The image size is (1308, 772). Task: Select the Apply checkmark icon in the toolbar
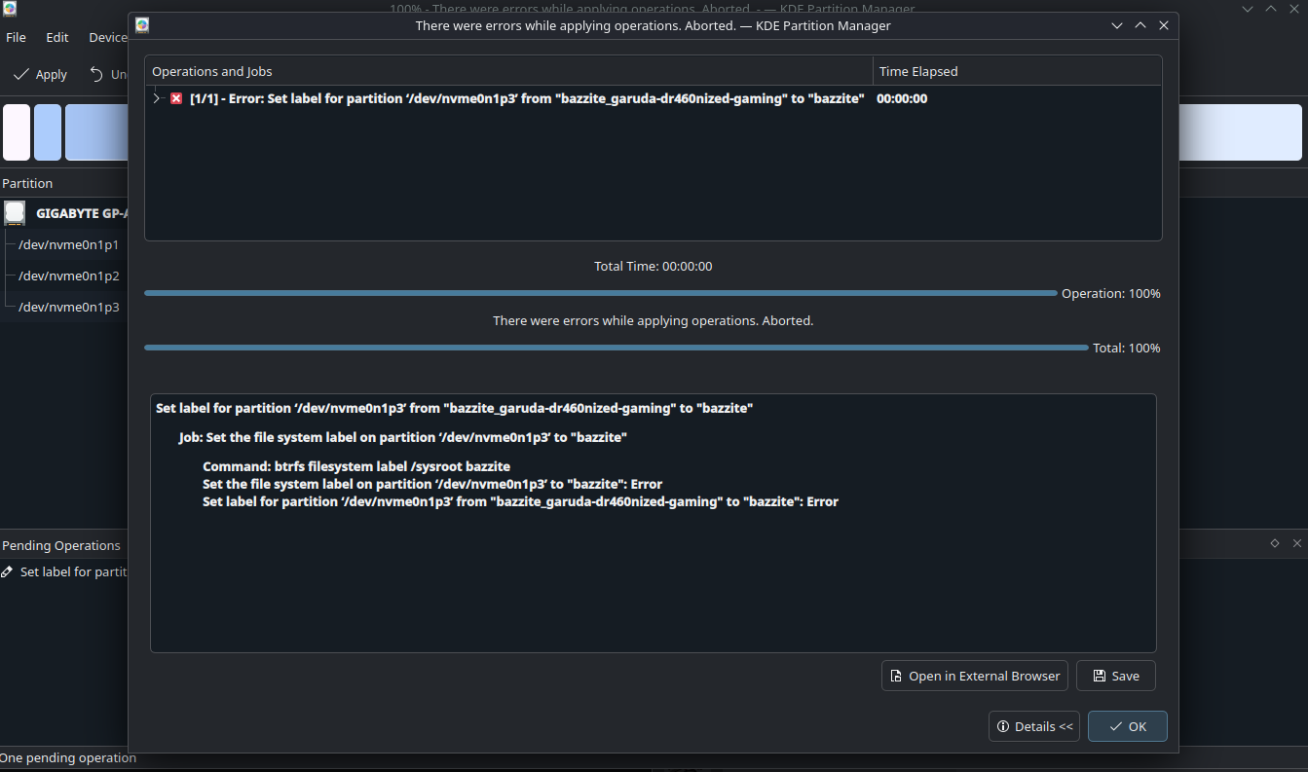pos(22,73)
